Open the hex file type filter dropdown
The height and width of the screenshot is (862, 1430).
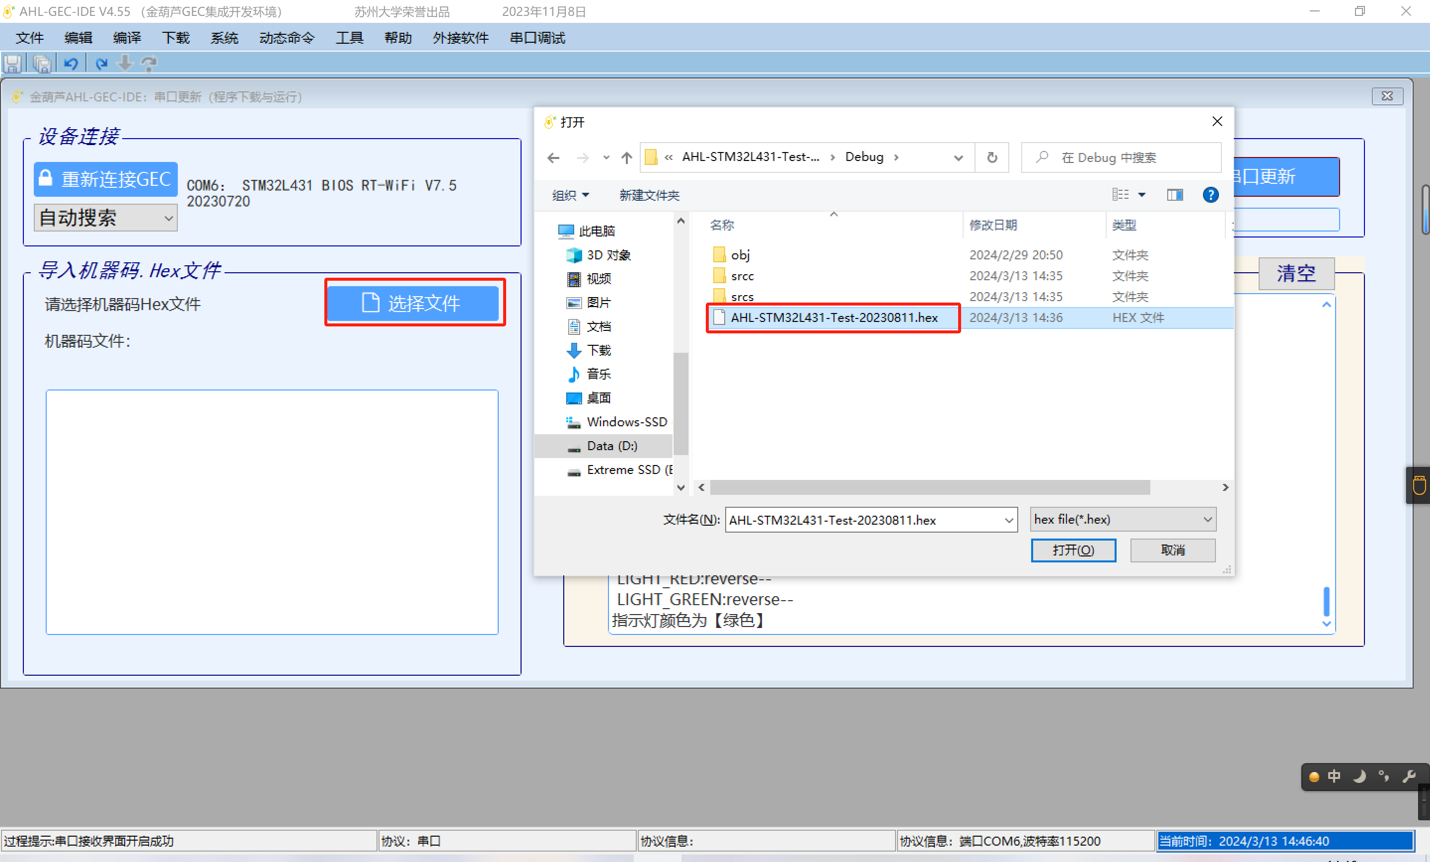(x=1207, y=520)
